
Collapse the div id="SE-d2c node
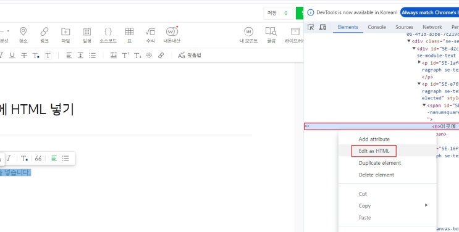(414, 48)
